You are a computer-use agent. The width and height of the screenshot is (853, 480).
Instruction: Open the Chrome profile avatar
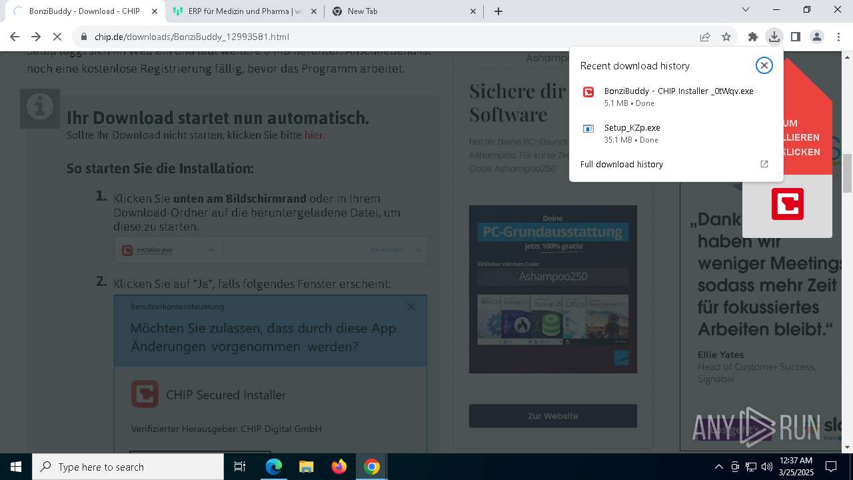click(816, 37)
